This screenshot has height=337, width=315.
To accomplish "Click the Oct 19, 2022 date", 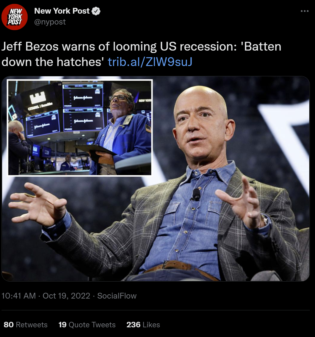I will tap(66, 296).
